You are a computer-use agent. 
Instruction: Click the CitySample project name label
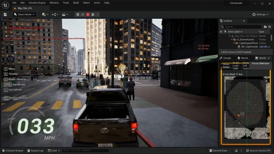pos(236,3)
